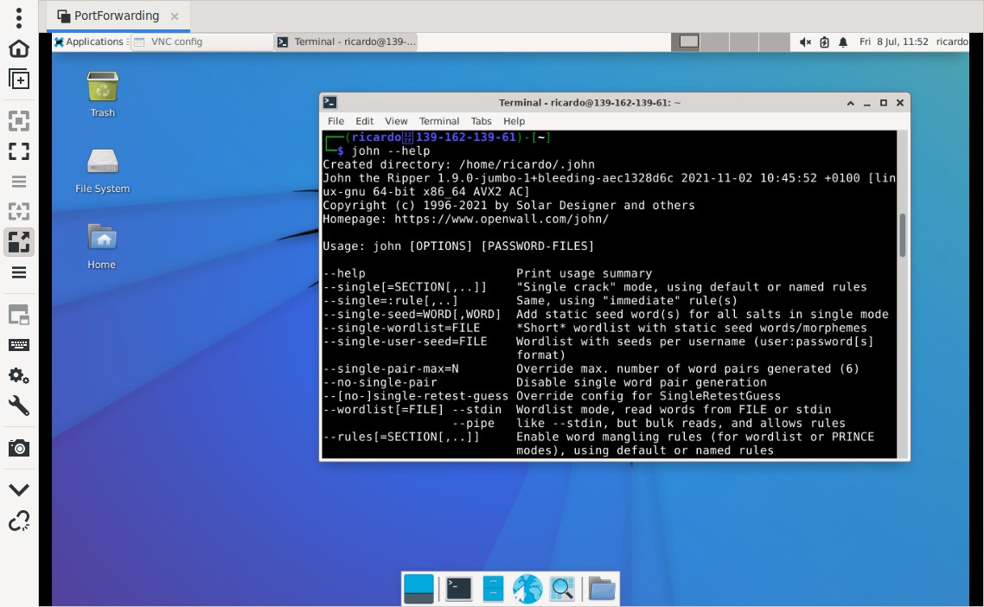Screen dimensions: 984x607
Task: Click the 'john --help' command text
Action: (390, 150)
